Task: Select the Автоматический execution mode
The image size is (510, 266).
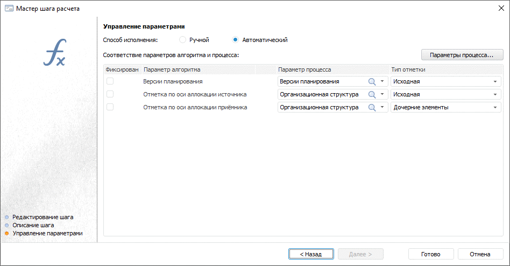Action: click(x=236, y=40)
